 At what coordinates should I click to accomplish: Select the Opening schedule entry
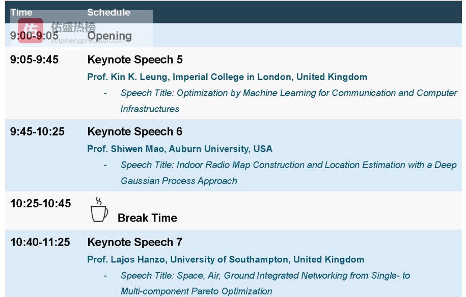click(x=109, y=36)
